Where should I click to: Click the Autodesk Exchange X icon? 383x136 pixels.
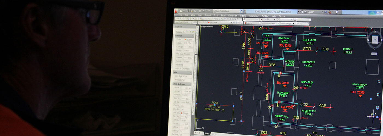326,12
